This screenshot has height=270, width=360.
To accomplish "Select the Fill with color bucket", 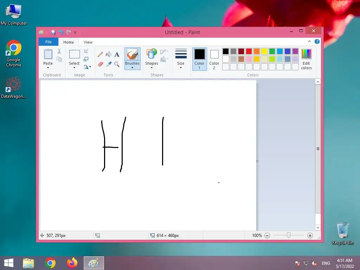I will pos(109,54).
